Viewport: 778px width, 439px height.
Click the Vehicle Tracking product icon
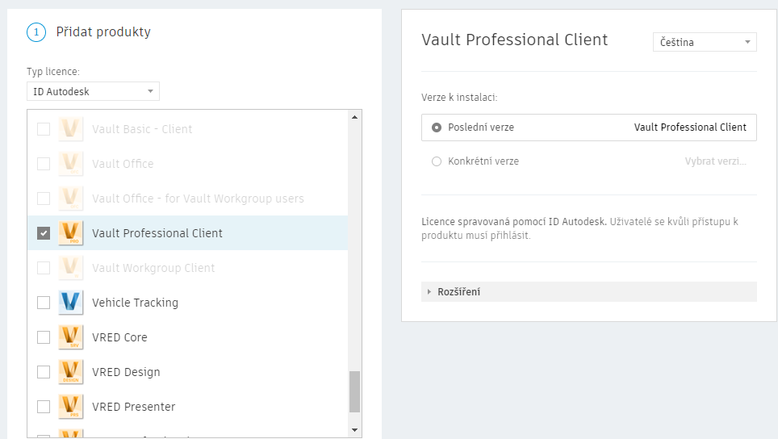[x=71, y=303]
